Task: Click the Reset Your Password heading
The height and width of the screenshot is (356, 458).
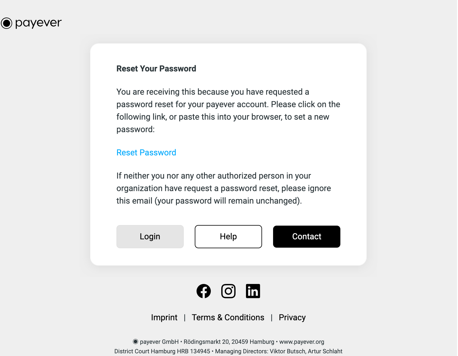Action: point(156,69)
